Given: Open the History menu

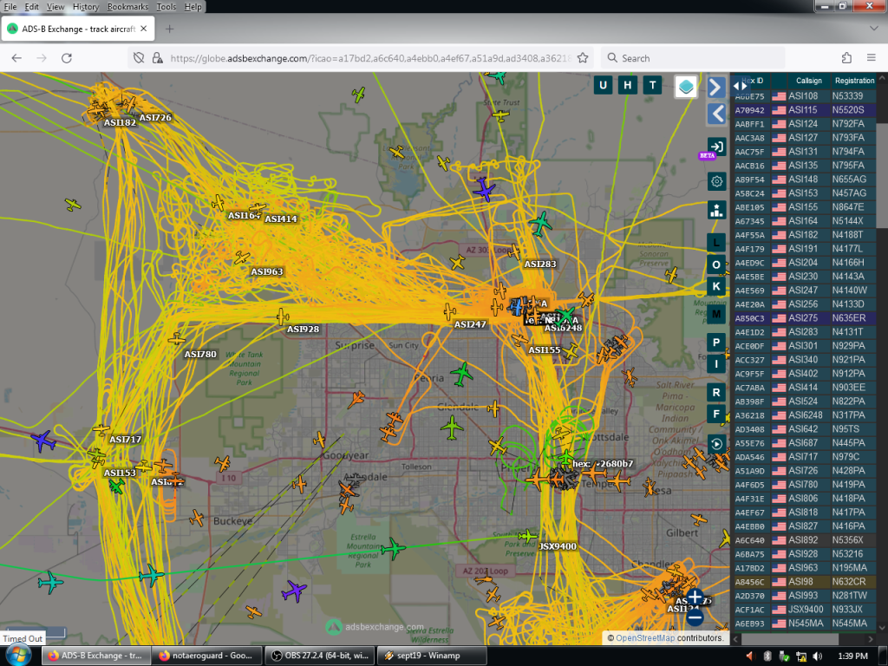Looking at the screenshot, I should [86, 7].
